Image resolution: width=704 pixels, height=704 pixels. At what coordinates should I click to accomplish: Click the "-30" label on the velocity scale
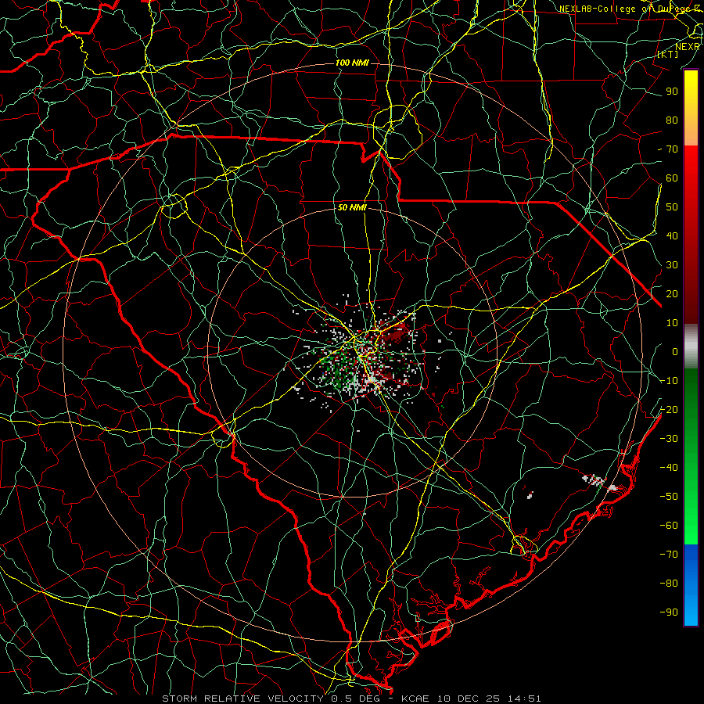[669, 439]
